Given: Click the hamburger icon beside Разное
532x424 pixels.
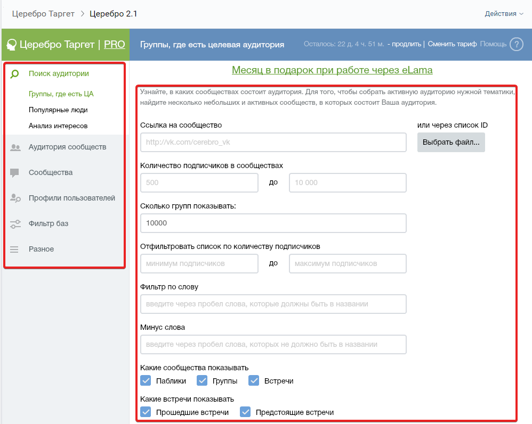Looking at the screenshot, I should 14,250.
